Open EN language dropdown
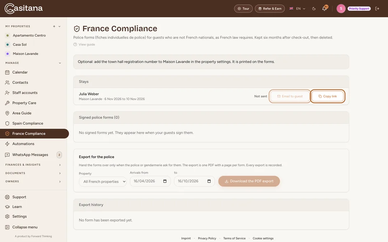Screen dimensions: 388x242 tap(297, 9)
